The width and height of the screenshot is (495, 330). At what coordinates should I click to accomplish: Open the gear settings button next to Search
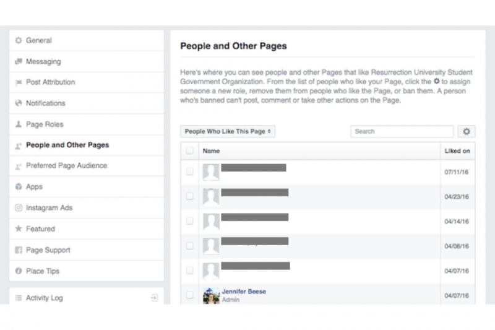467,131
